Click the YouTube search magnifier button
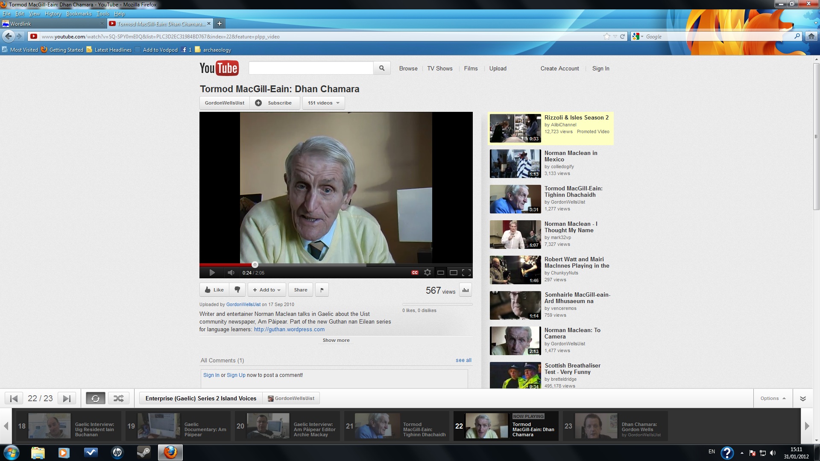Viewport: 820px width, 461px height. [382, 68]
